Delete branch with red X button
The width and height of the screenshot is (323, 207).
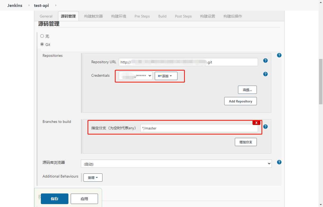[256, 123]
